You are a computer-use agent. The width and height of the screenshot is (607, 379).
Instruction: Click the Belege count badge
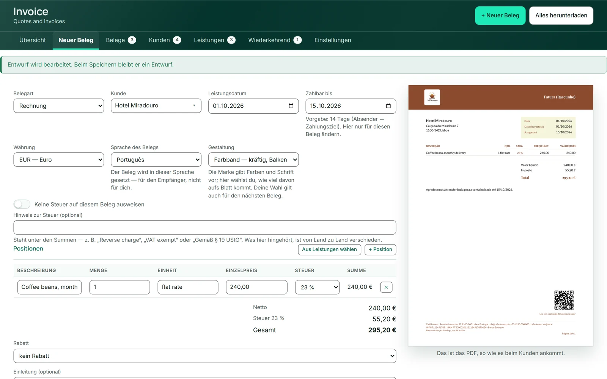(x=132, y=40)
